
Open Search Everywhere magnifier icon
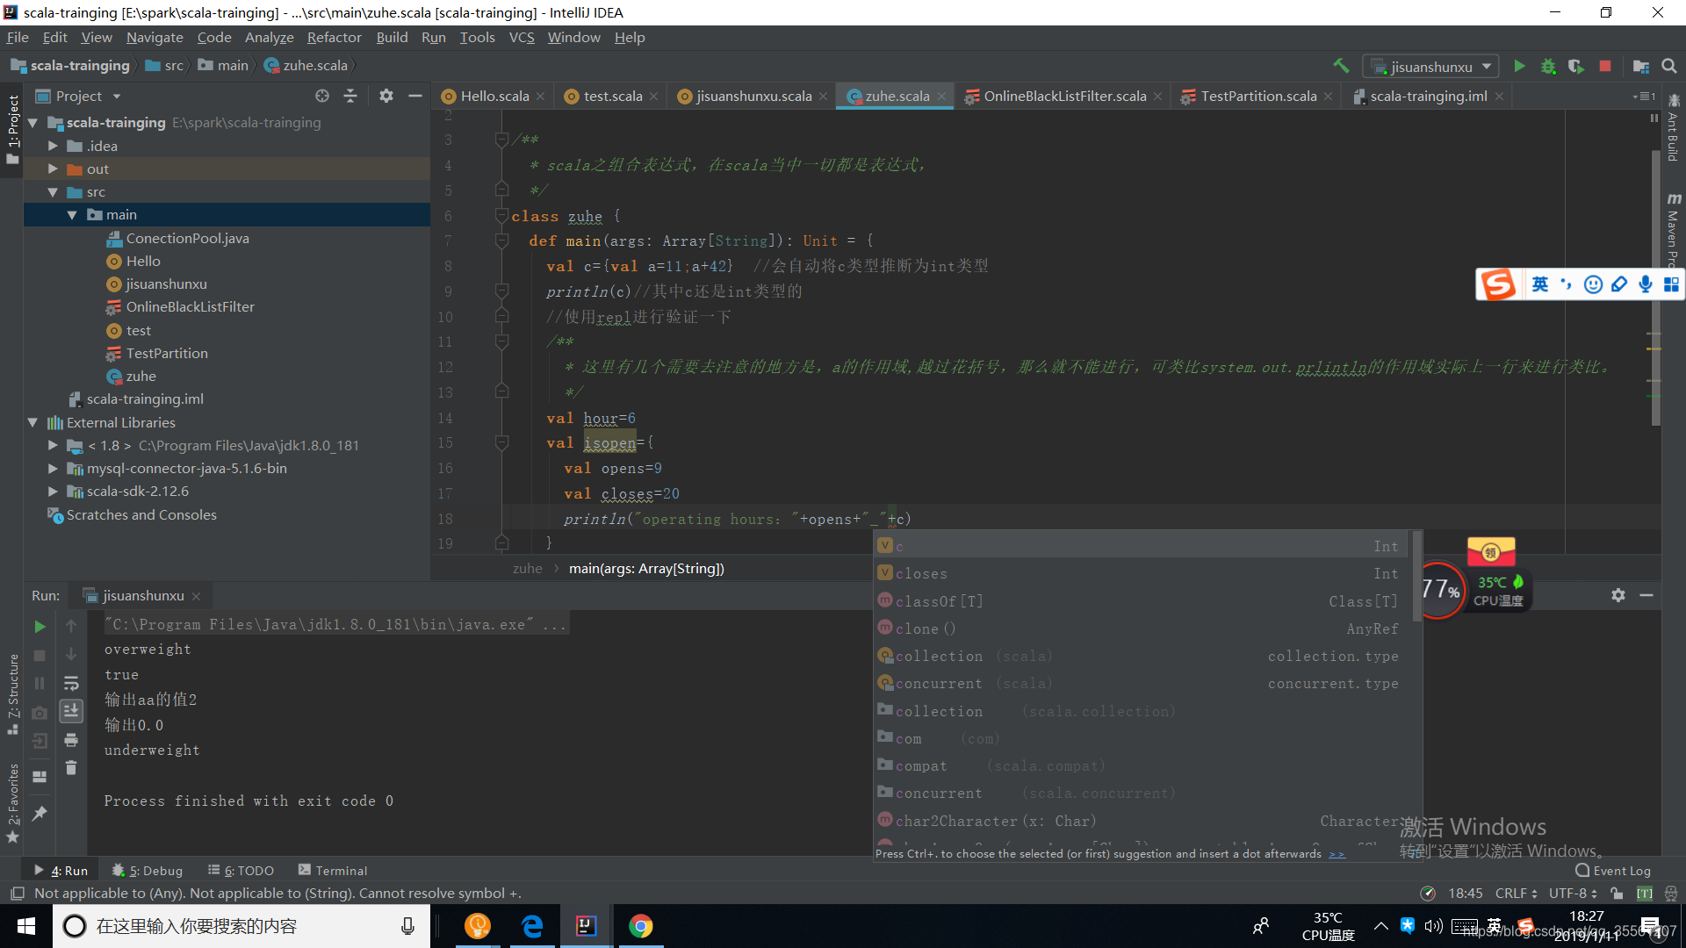pos(1669,66)
